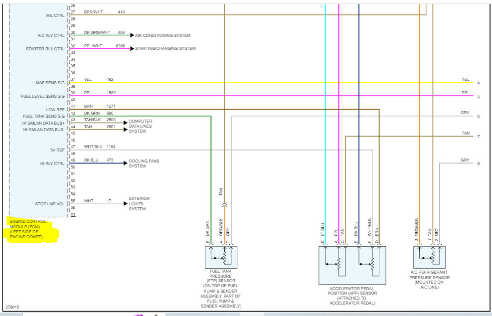
Task: Select the FUEL LEVEL SENS SIG label
Action: pyautogui.click(x=43, y=96)
